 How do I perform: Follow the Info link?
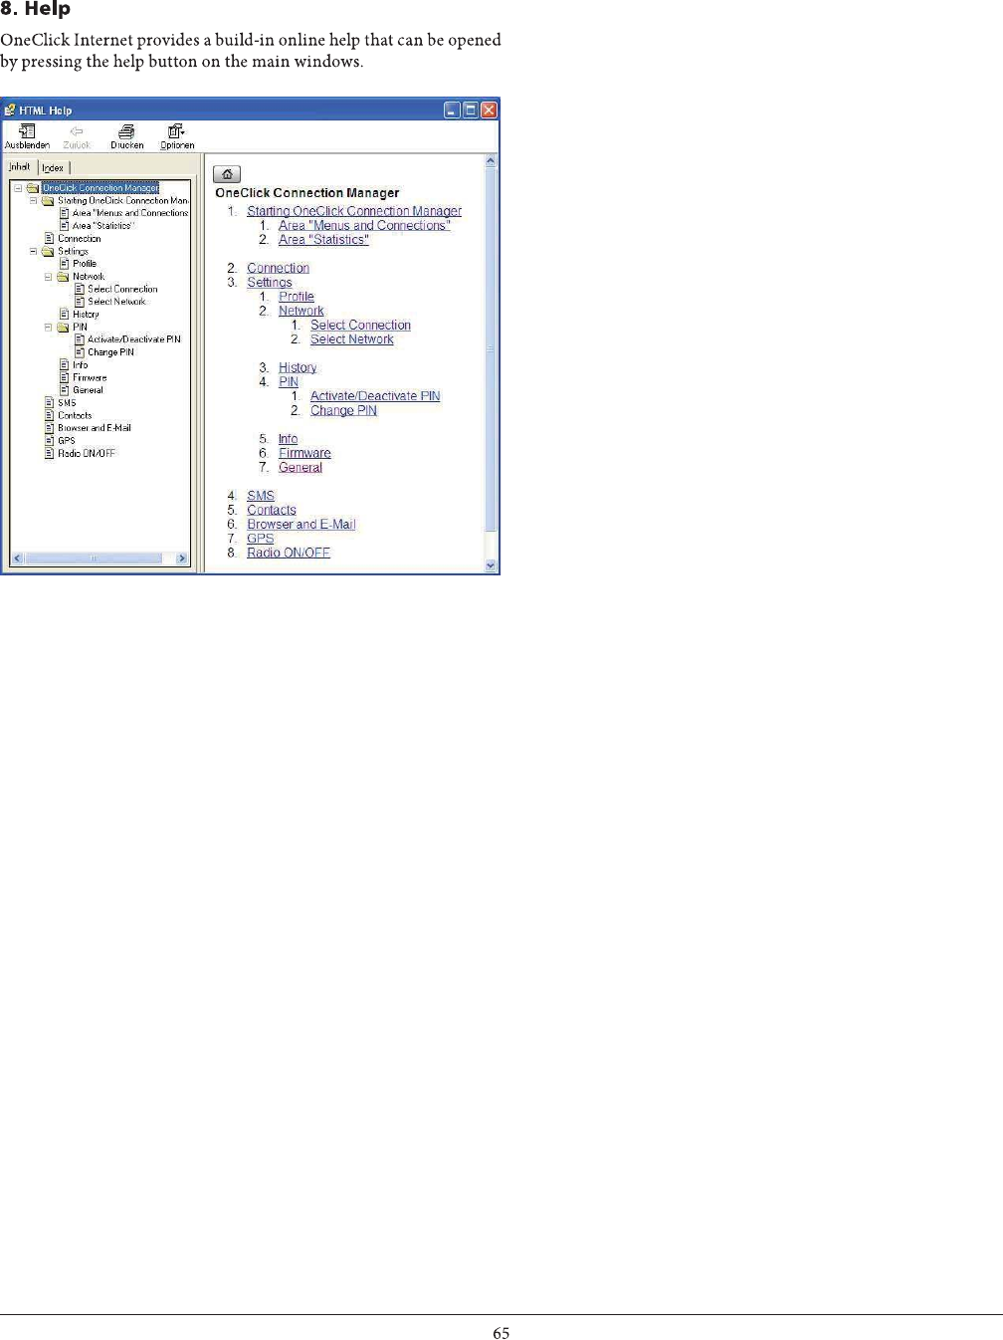(x=288, y=439)
